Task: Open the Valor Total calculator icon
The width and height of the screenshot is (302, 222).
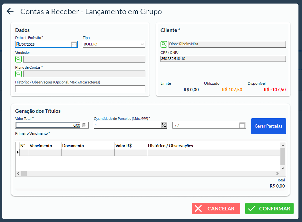Action: coord(84,125)
